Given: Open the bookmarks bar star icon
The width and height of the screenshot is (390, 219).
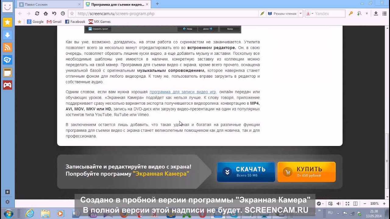Looking at the screenshot, I should coord(19,22).
